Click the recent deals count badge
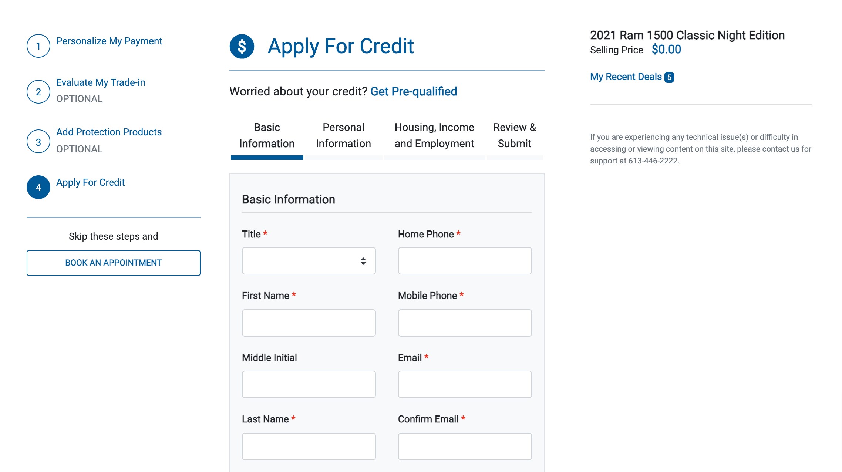This screenshot has height=472, width=842. [x=669, y=77]
